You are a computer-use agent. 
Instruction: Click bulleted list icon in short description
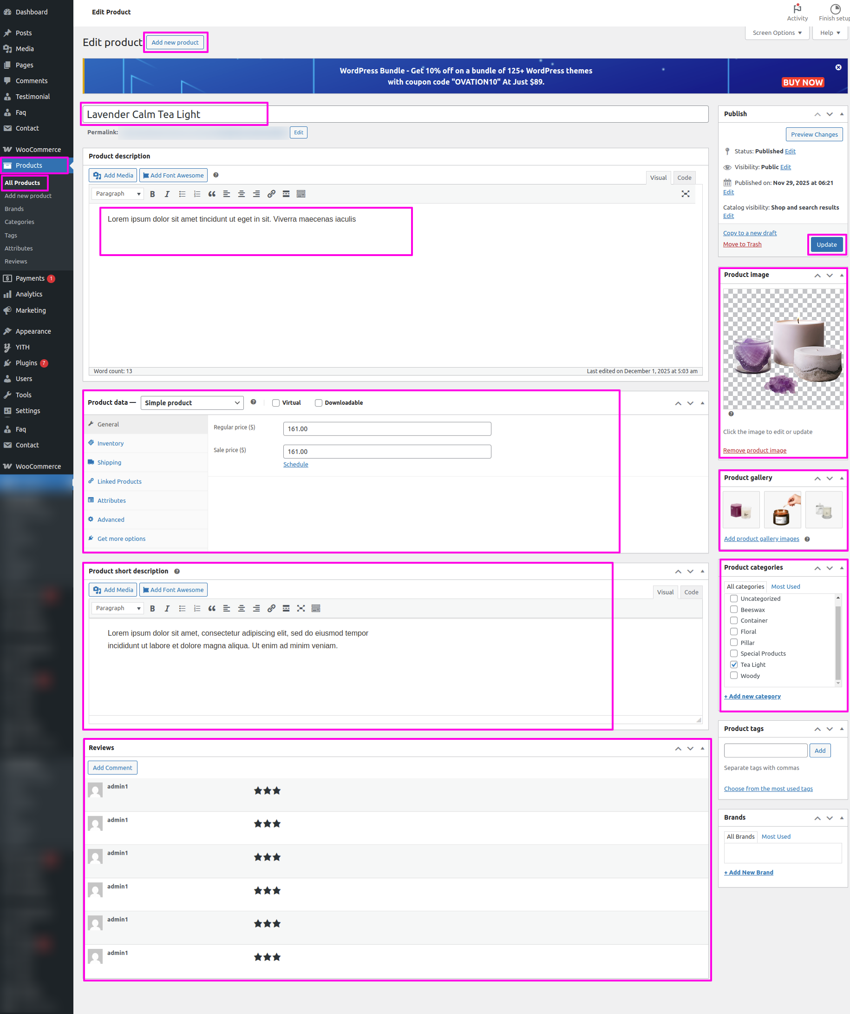click(x=182, y=608)
